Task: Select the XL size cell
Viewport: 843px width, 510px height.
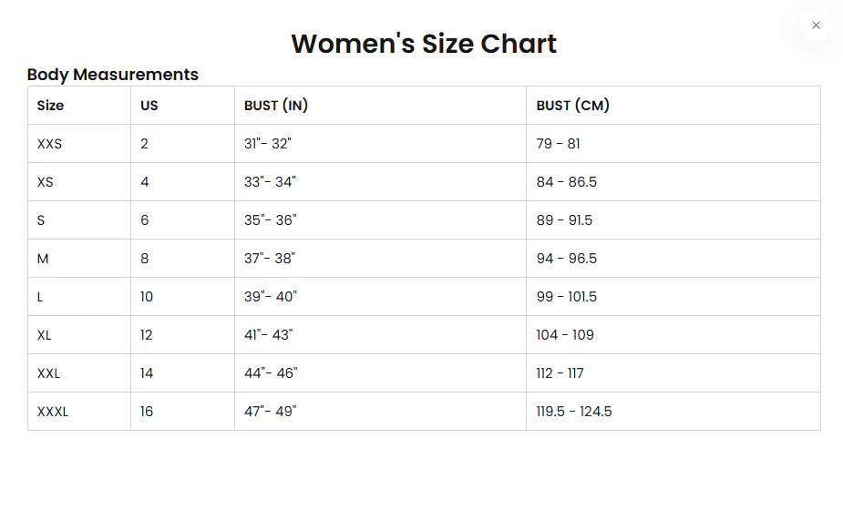Action: [45, 335]
